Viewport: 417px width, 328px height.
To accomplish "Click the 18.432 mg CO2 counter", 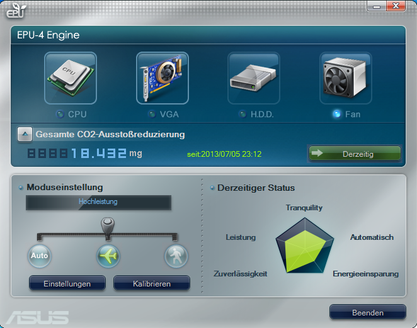I will (84, 154).
